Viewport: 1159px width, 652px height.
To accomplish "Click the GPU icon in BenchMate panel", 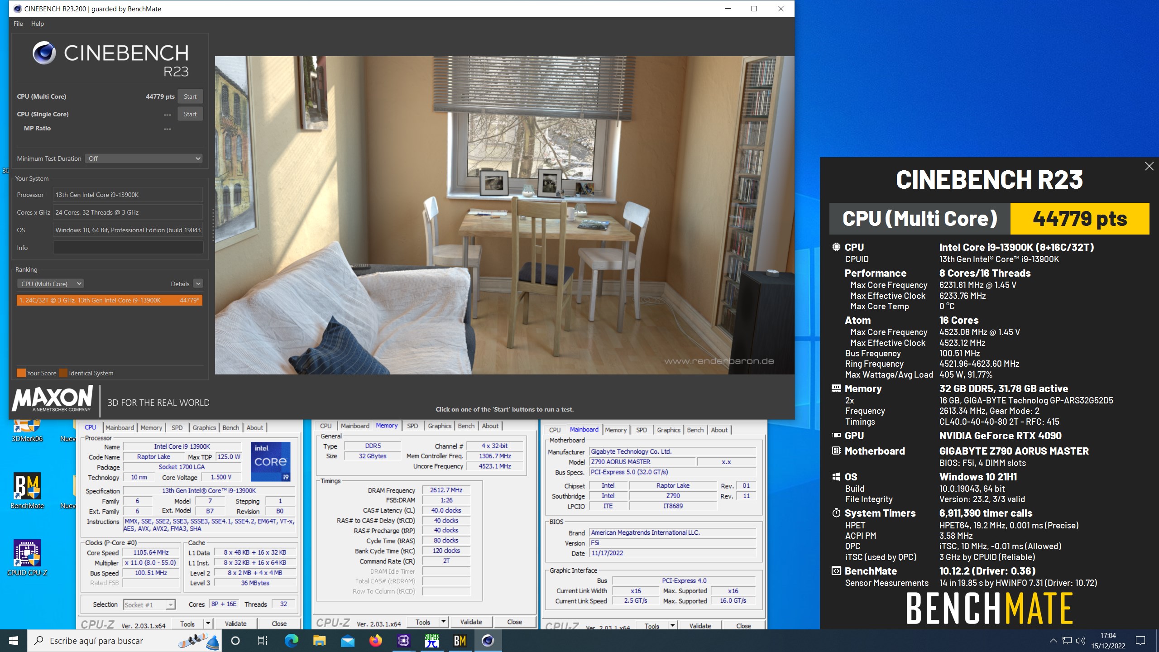I will 836,436.
